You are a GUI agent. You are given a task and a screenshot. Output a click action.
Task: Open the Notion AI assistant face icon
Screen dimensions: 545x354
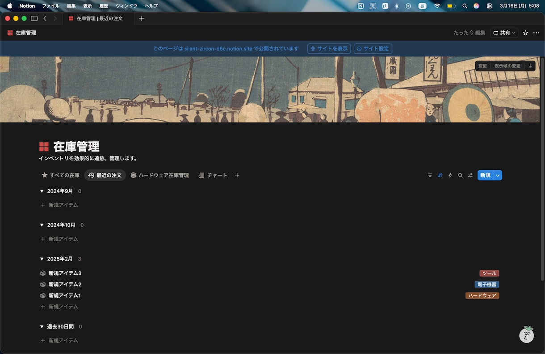click(527, 335)
